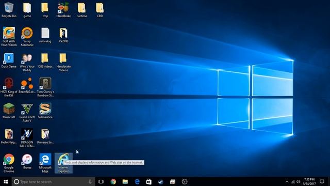Open the volume control in tray
The image size is (330, 186).
pos(298,181)
